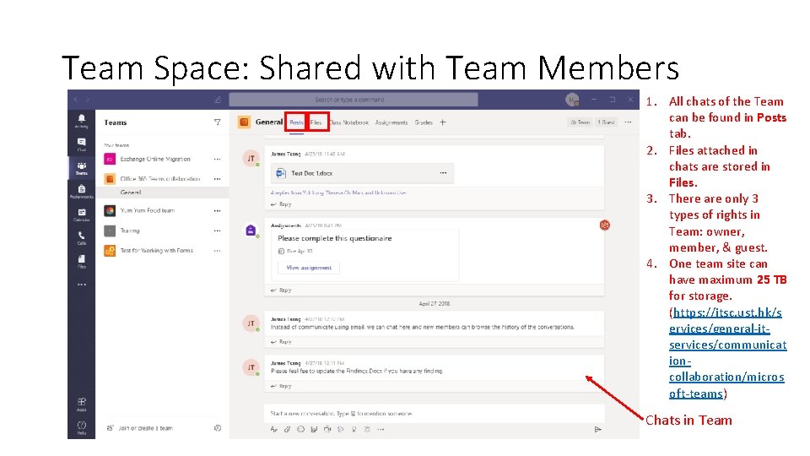Click the Team button in channel header

click(x=580, y=122)
